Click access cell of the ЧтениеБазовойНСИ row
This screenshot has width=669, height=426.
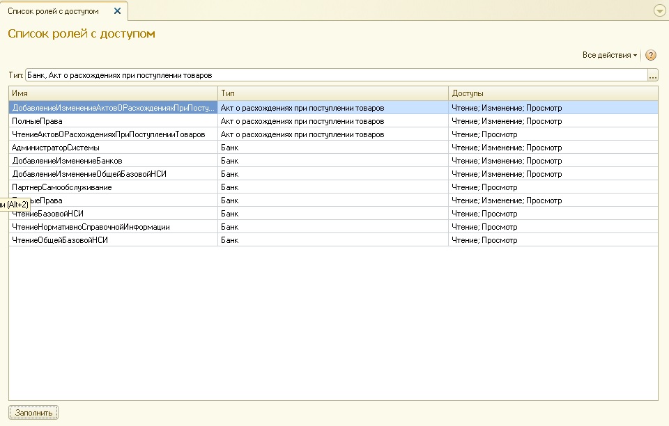click(x=553, y=214)
